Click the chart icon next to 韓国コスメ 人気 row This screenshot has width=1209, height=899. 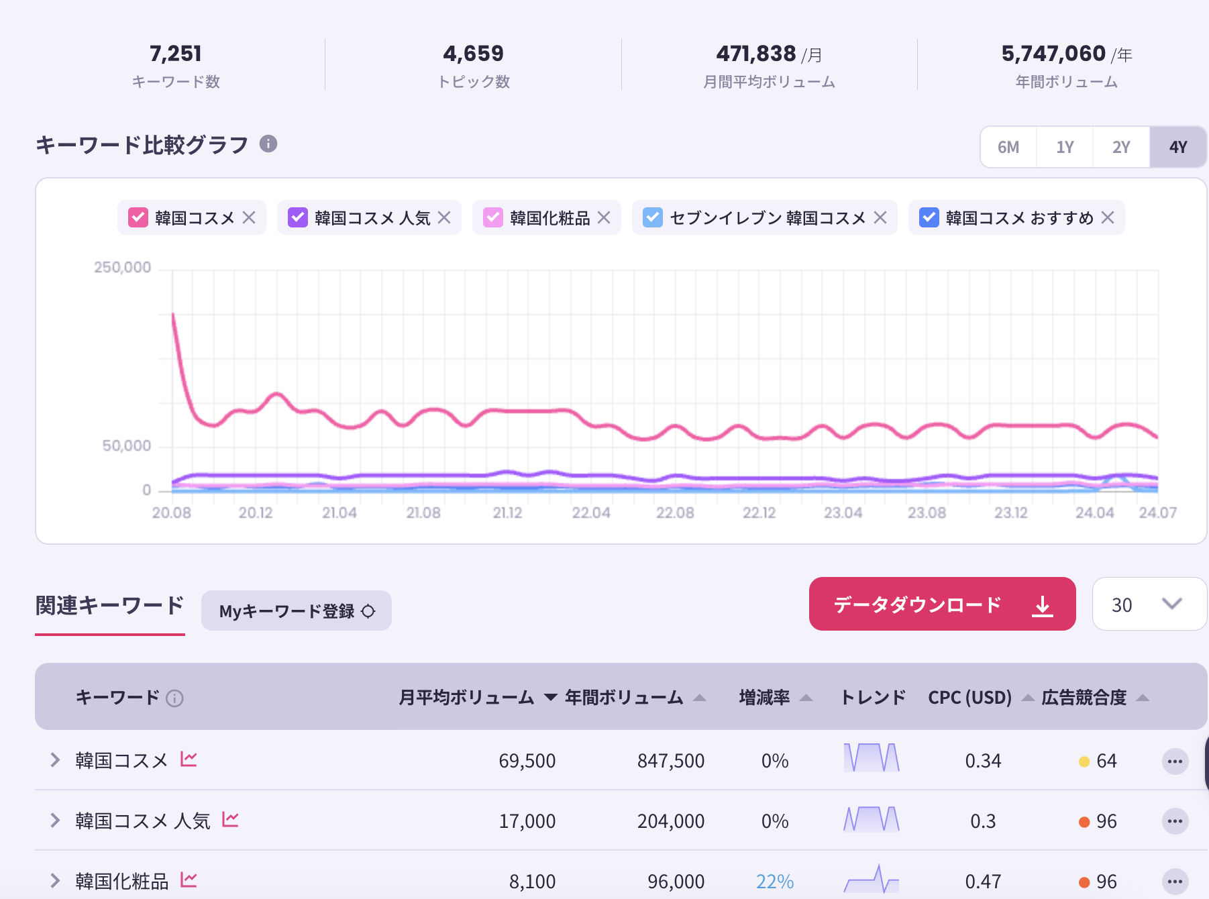click(230, 820)
